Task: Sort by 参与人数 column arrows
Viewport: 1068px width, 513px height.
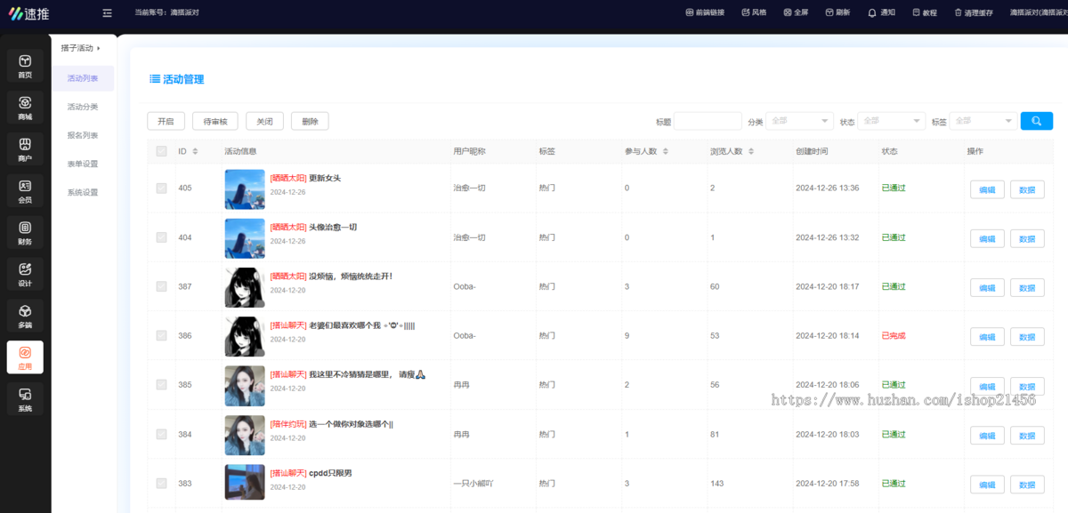Action: [665, 151]
